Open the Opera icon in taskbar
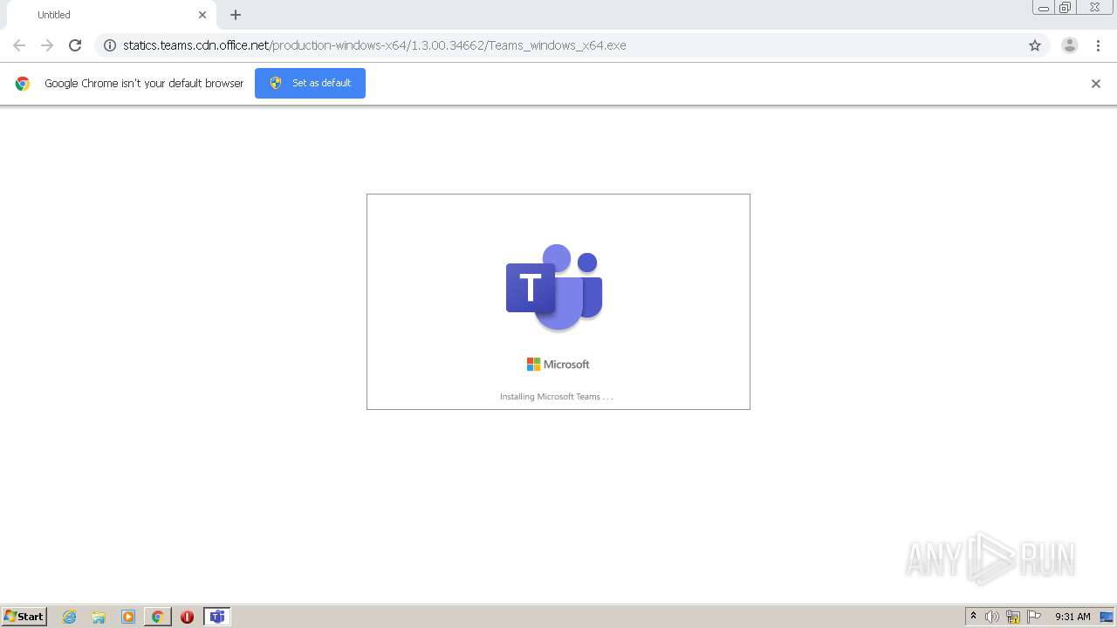The image size is (1117, 628). 187,617
